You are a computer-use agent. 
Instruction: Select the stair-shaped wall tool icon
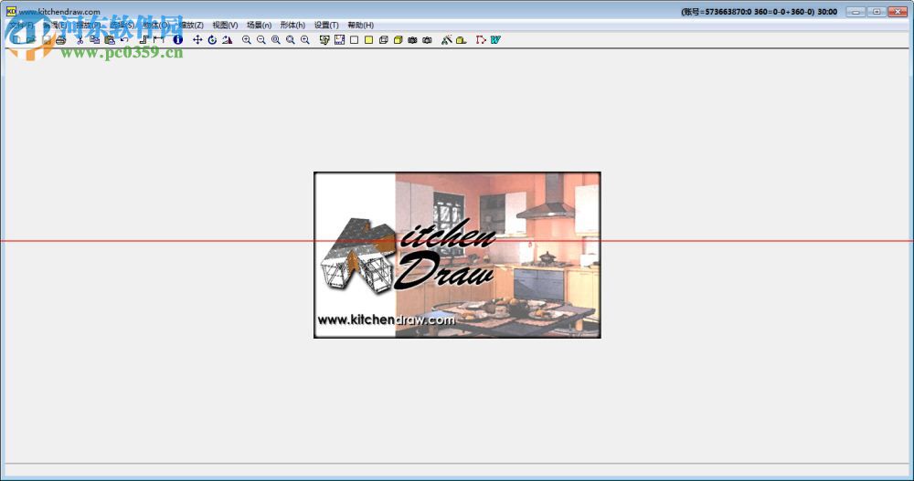pos(144,39)
